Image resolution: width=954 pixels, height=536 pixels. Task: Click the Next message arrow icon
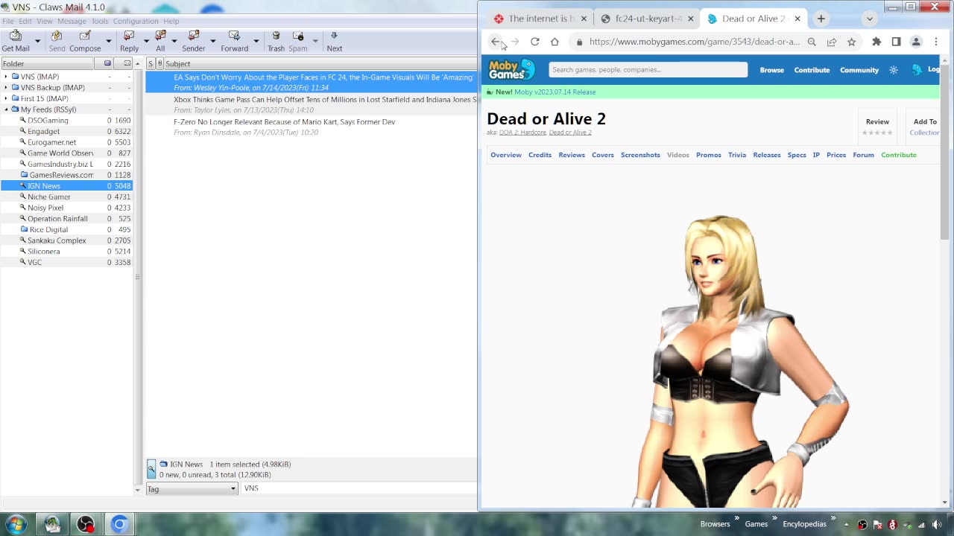[x=334, y=36]
